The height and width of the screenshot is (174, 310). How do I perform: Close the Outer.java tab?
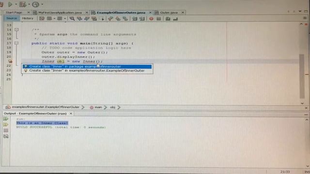[183, 13]
